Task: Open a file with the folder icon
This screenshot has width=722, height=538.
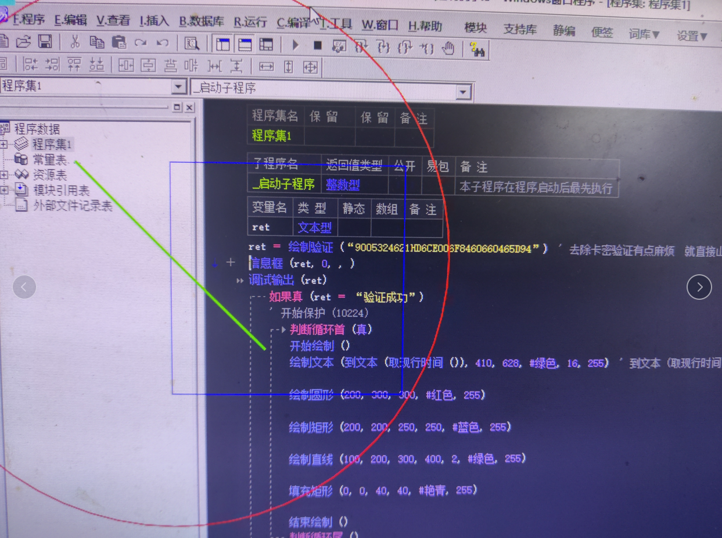Action: point(23,42)
